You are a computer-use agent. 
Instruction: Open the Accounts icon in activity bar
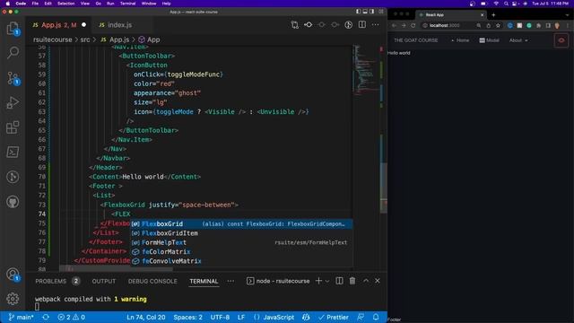(x=13, y=274)
